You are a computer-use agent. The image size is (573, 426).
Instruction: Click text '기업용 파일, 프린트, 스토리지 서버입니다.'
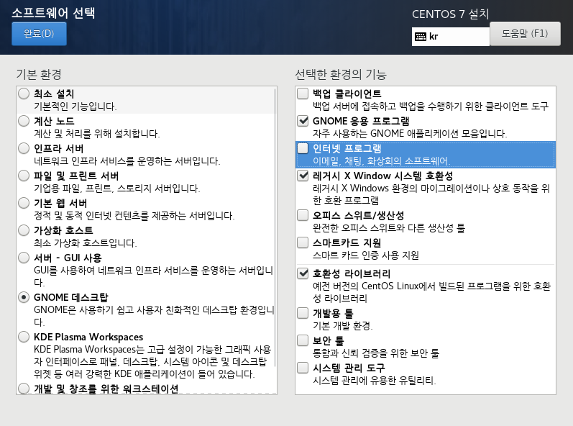(x=117, y=189)
